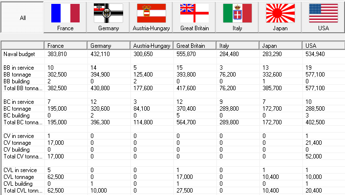The height and width of the screenshot is (195, 345).
Task: Sort by the Germany column header
Action: tap(109, 45)
